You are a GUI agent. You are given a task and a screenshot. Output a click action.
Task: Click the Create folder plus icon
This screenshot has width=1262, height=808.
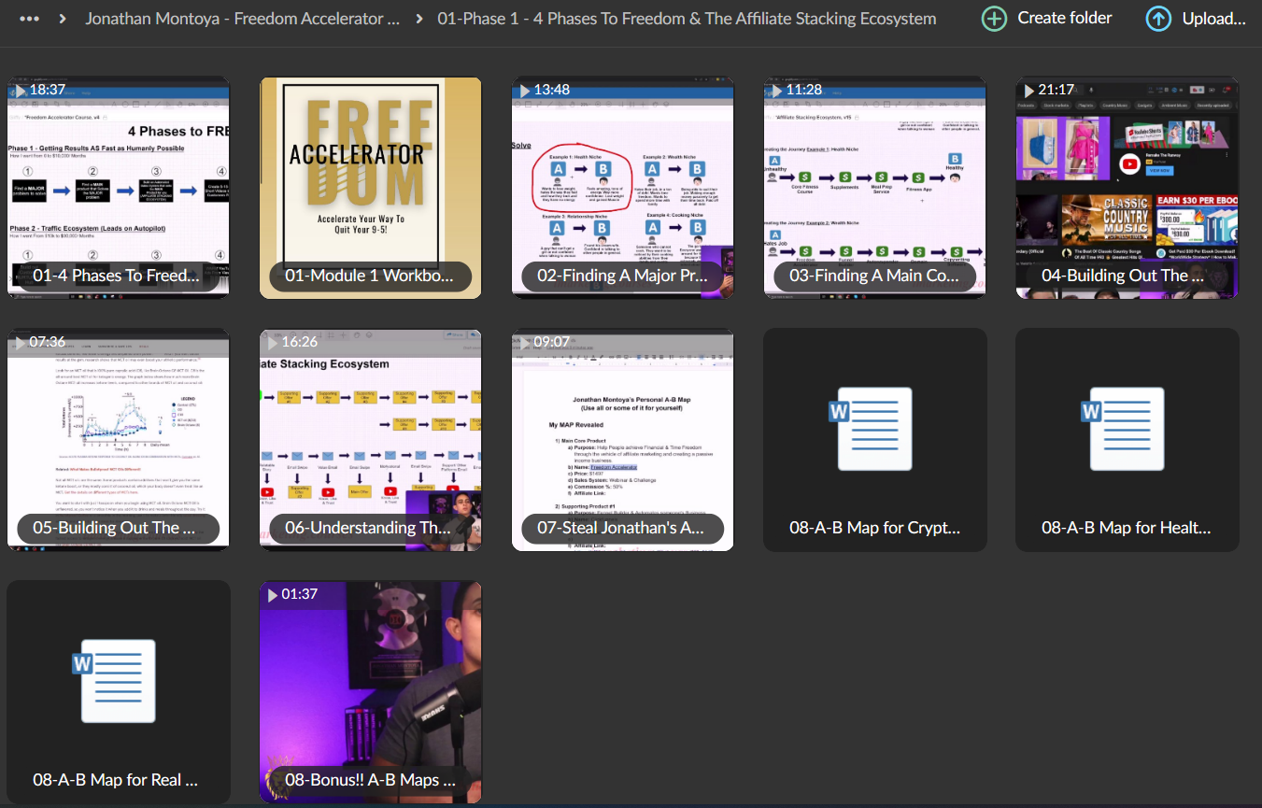pos(994,19)
